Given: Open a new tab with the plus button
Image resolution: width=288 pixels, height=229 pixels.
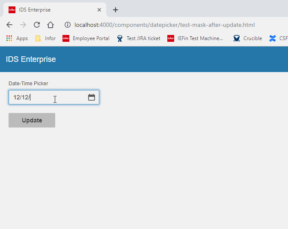Looking at the screenshot, I should [116, 10].
